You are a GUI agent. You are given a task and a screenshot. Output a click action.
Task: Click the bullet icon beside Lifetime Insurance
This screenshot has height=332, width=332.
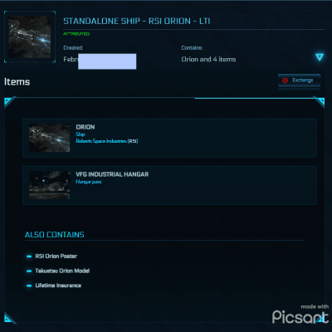point(29,286)
